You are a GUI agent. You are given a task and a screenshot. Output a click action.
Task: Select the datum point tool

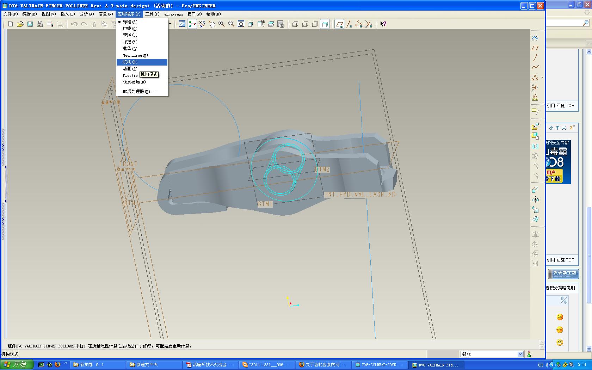pyautogui.click(x=535, y=77)
